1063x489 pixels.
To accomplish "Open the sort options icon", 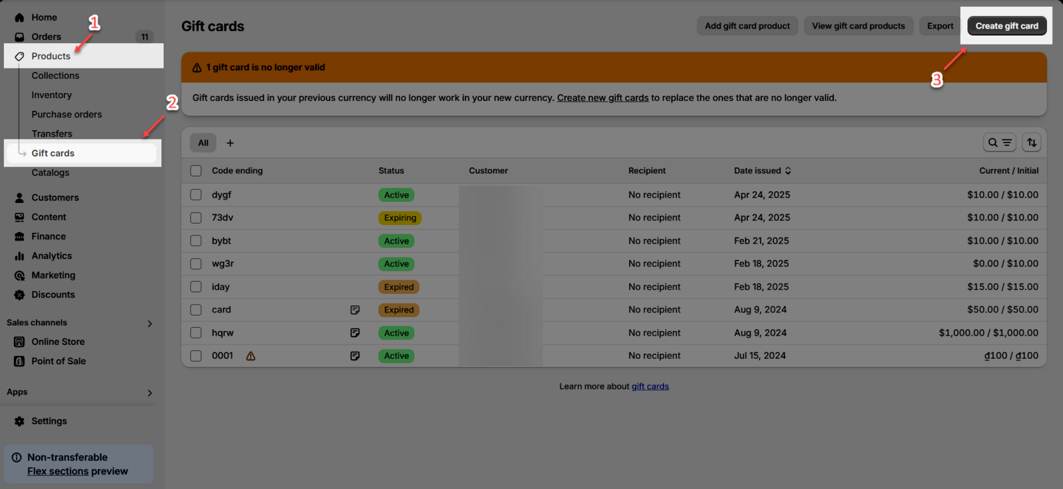I will 1031,143.
